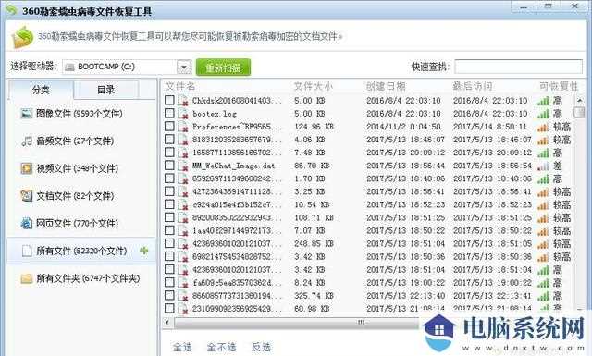Click the audio files music note icon
The width and height of the screenshot is (592, 356).
tap(27, 141)
